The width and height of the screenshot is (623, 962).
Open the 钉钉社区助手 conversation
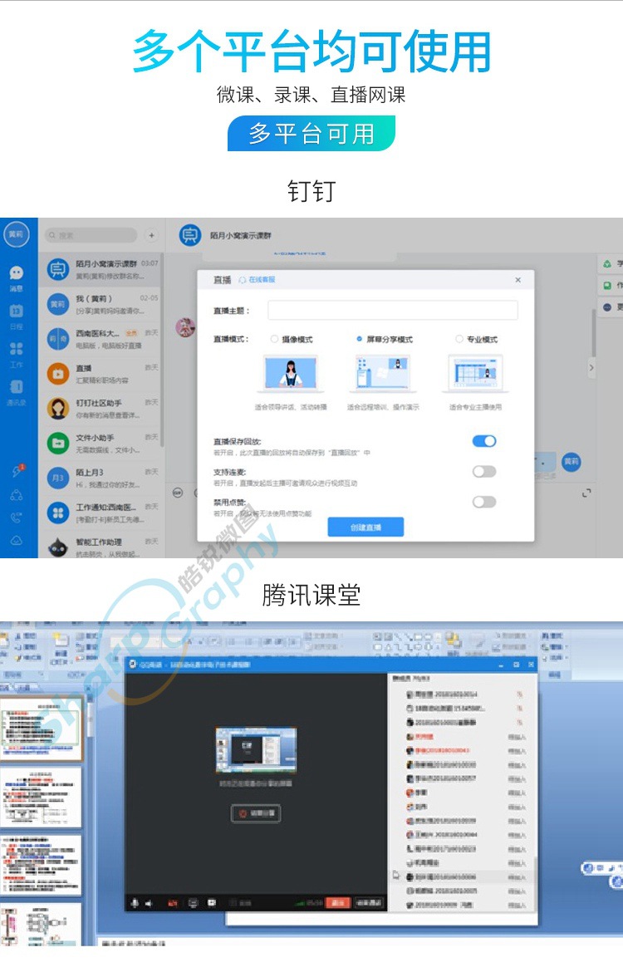point(101,408)
